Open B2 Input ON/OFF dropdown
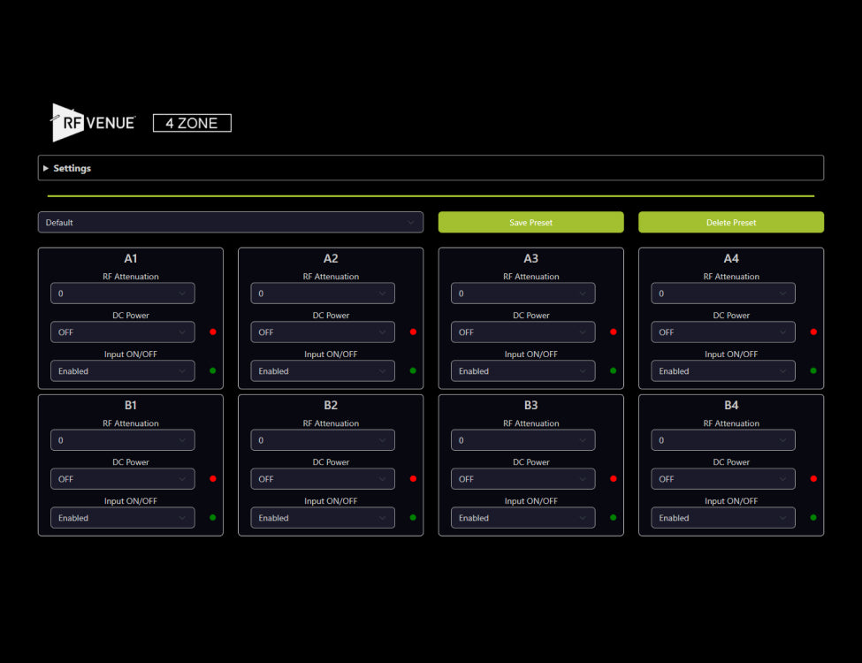This screenshot has width=862, height=663. (323, 518)
